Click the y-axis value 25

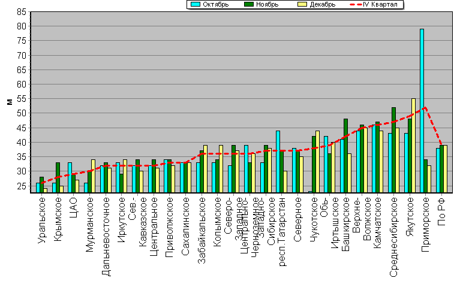tap(22, 186)
